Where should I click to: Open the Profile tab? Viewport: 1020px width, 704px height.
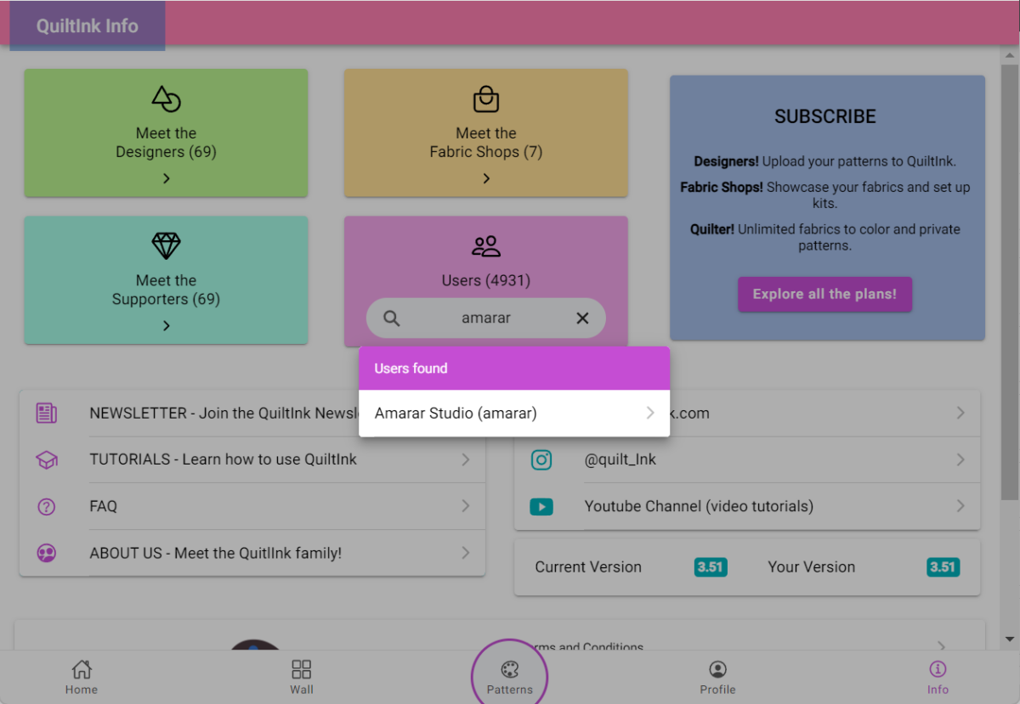click(717, 677)
